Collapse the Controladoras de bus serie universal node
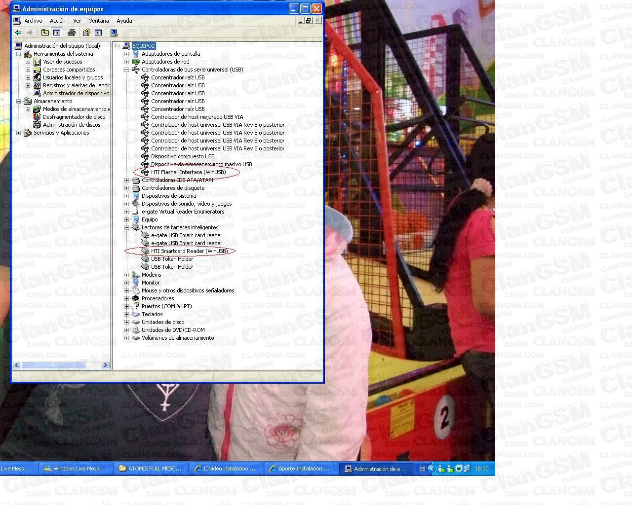 coord(126,70)
